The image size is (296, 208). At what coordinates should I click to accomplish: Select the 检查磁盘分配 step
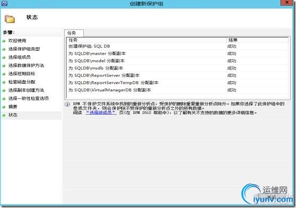tap(22, 82)
